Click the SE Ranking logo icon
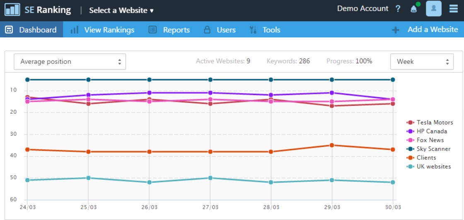This screenshot has height=220, width=464. coord(12,9)
